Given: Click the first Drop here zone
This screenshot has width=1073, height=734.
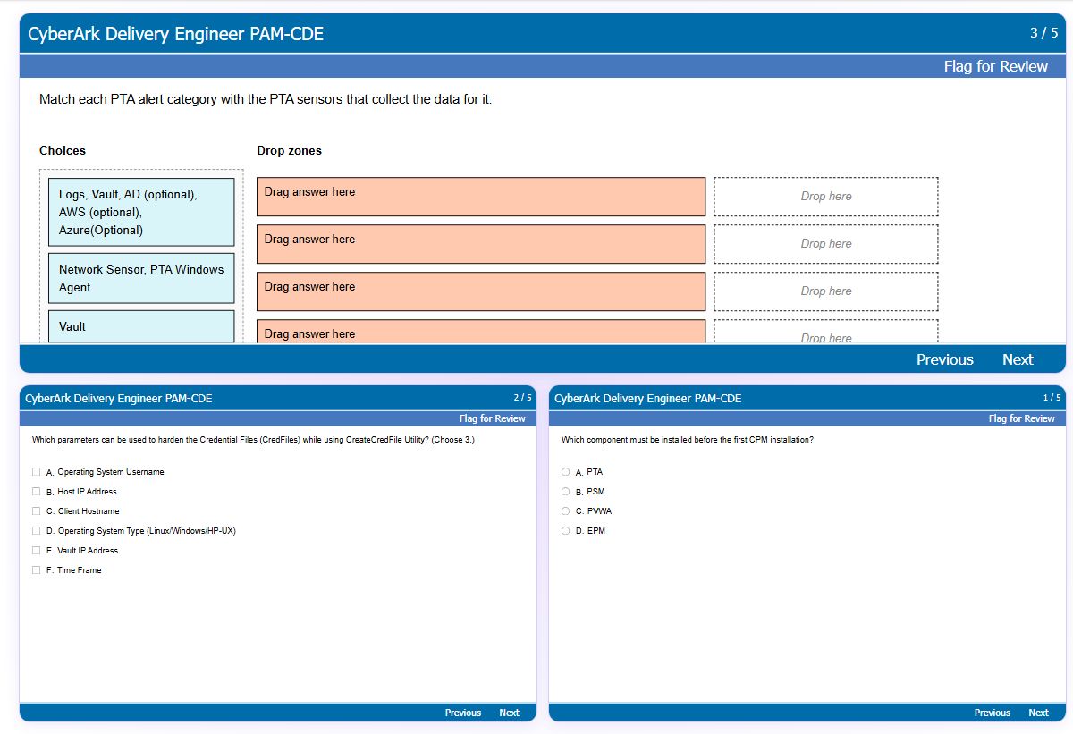Looking at the screenshot, I should point(826,197).
